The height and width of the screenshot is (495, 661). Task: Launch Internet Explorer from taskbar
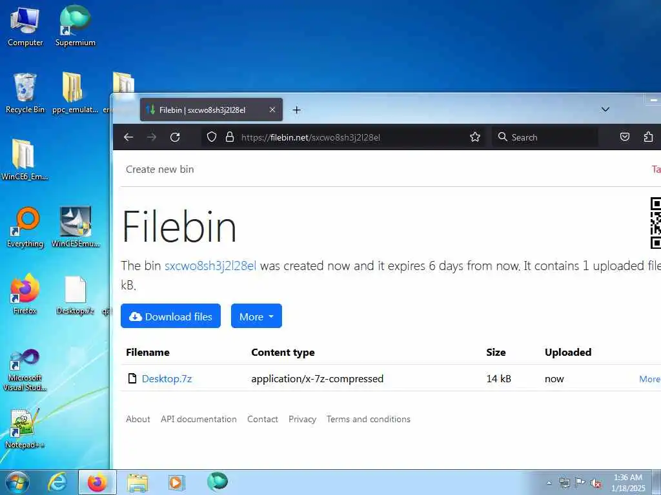(57, 482)
